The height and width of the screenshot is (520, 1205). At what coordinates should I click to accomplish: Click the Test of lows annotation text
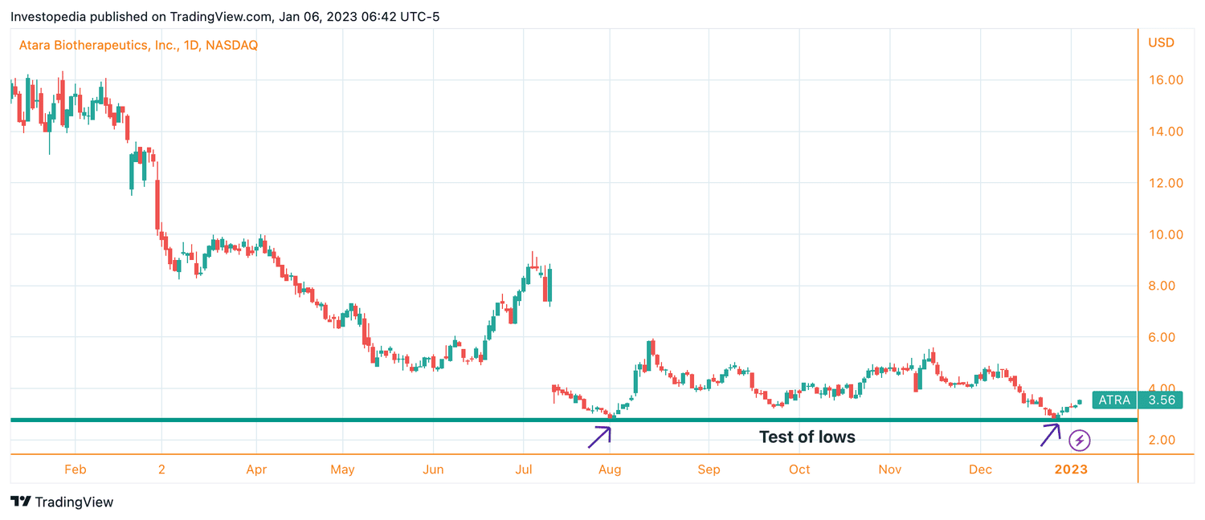coord(807,437)
